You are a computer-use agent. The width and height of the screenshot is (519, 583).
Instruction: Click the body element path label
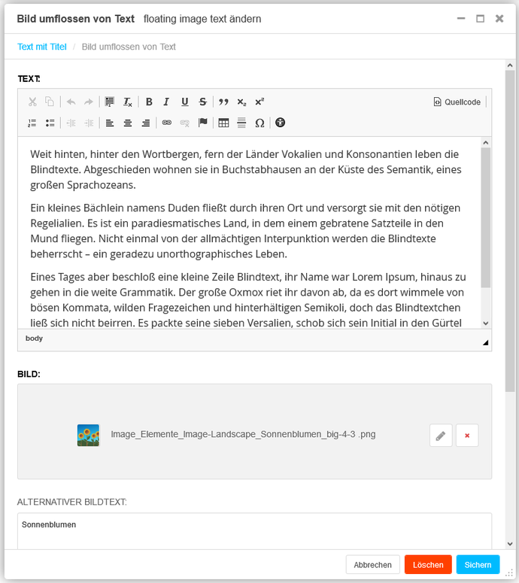tap(34, 339)
